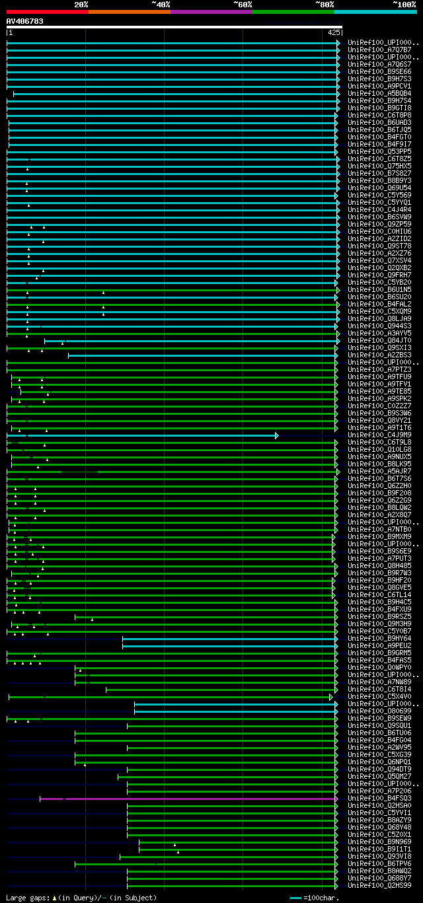Open hit UniRef100_A7Q7B7
The height and width of the screenshot is (903, 423).
(x=379, y=50)
